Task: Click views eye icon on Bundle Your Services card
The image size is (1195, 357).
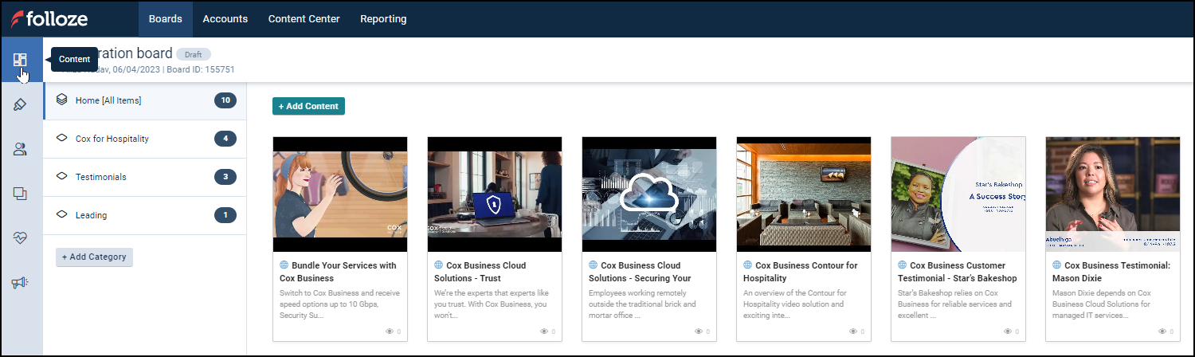Action: [x=390, y=331]
